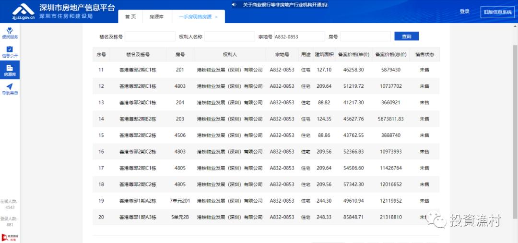Image resolution: width=518 pixels, height=243 pixels.
Task: Click total price 12016652
Action: pyautogui.click(x=391, y=184)
